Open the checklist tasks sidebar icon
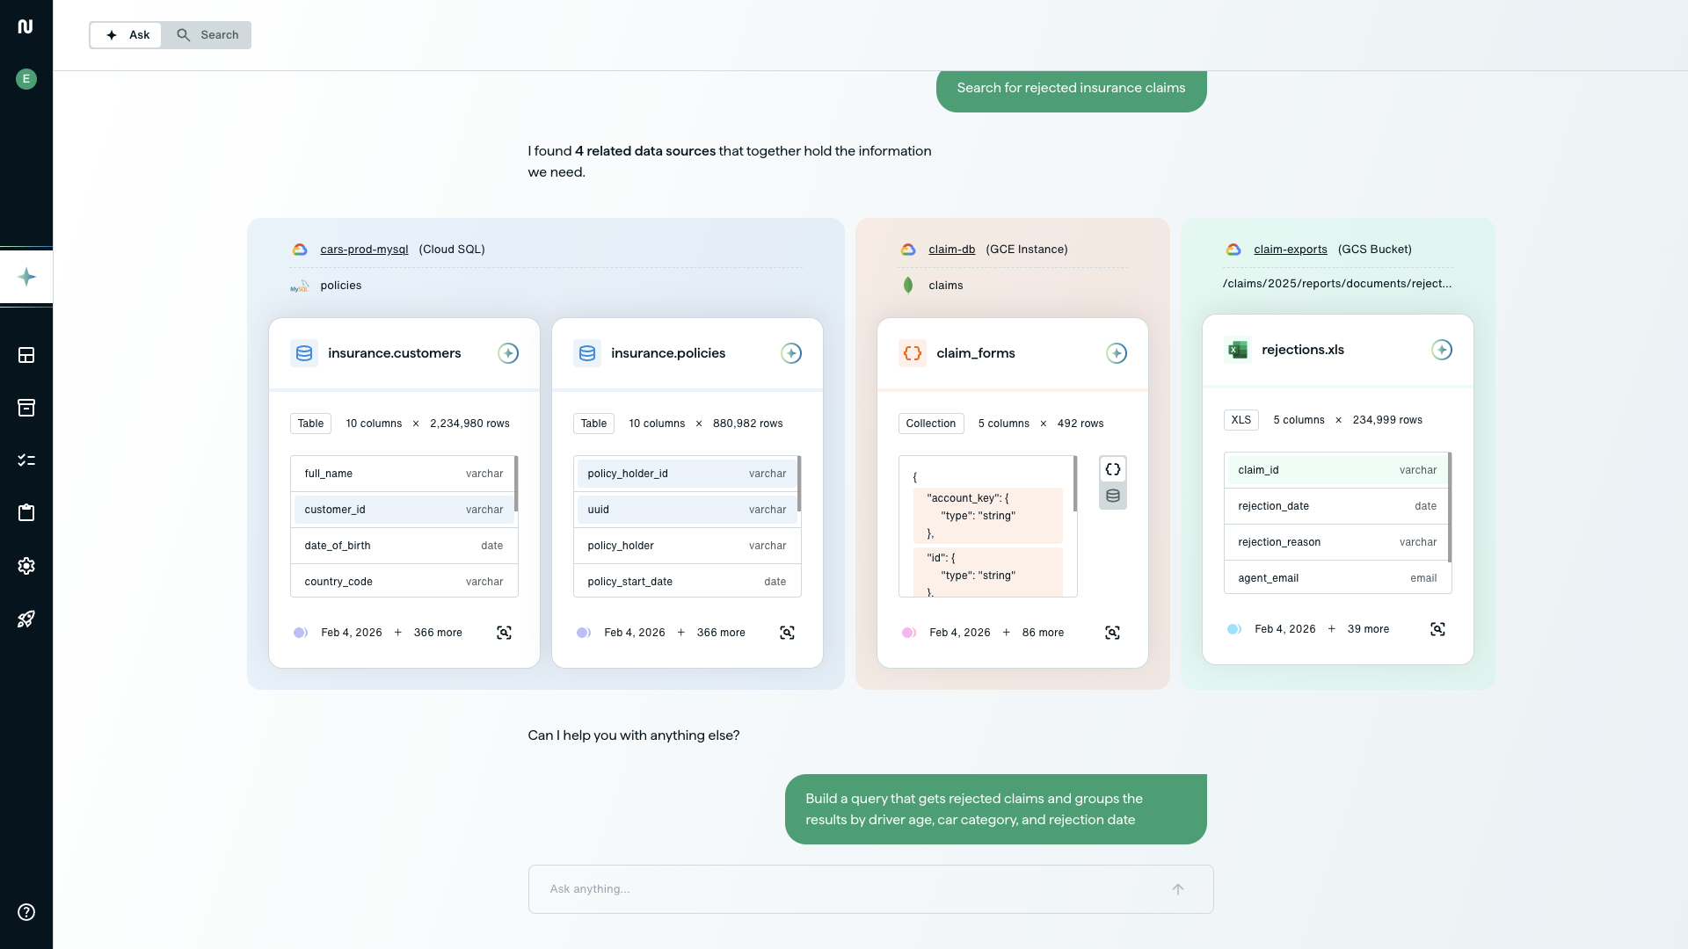The image size is (1688, 949). click(26, 460)
